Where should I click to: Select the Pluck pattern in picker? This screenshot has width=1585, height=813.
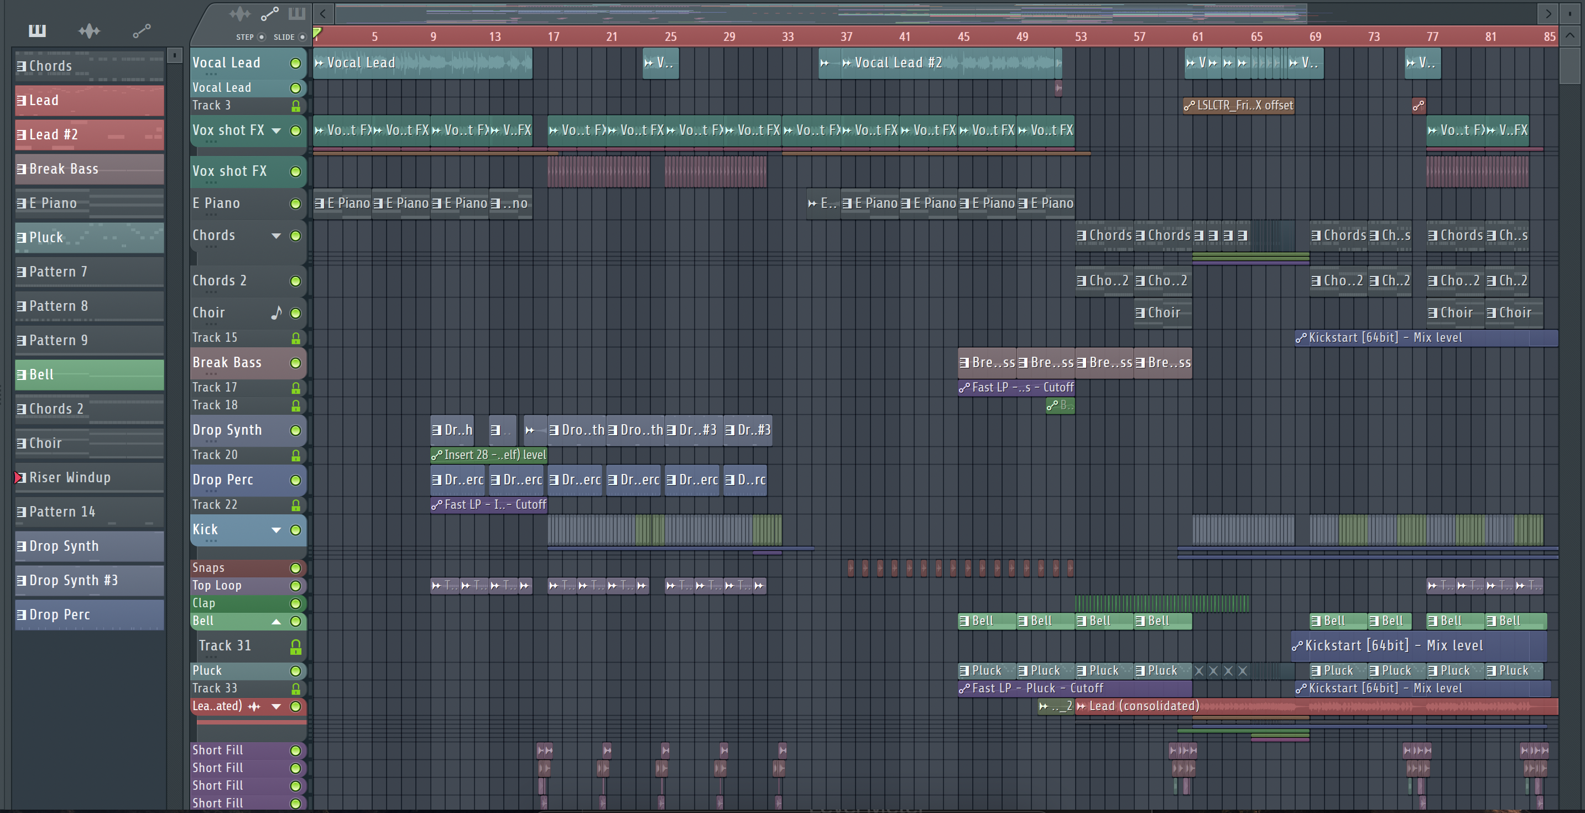click(89, 237)
